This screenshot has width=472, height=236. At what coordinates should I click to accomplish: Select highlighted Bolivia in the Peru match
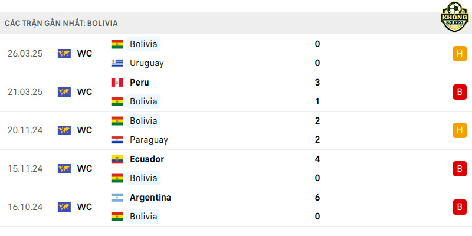pyautogui.click(x=143, y=101)
